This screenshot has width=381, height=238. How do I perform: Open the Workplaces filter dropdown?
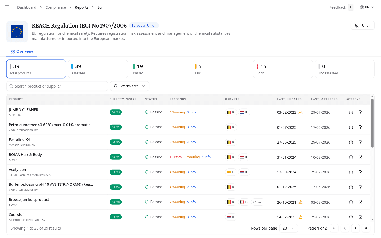tap(129, 86)
